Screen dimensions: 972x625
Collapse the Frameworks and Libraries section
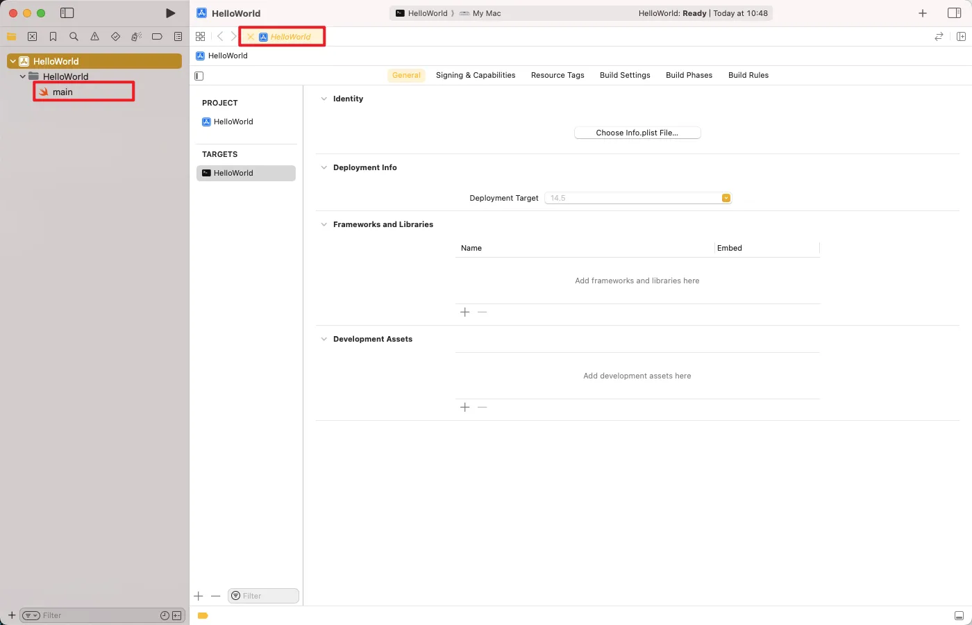[324, 224]
